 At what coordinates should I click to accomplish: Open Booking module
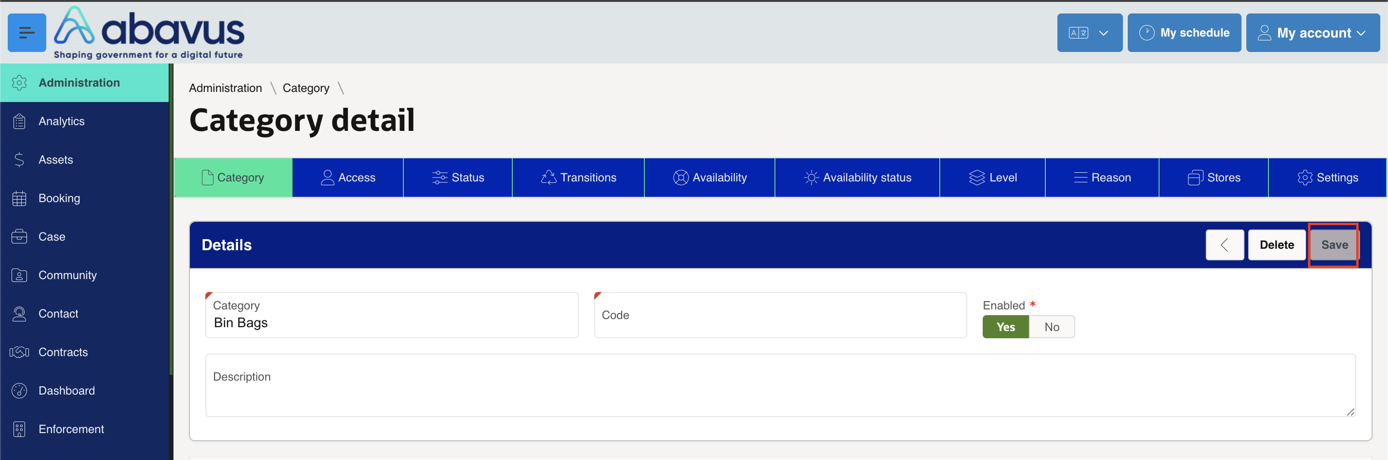coord(85,199)
